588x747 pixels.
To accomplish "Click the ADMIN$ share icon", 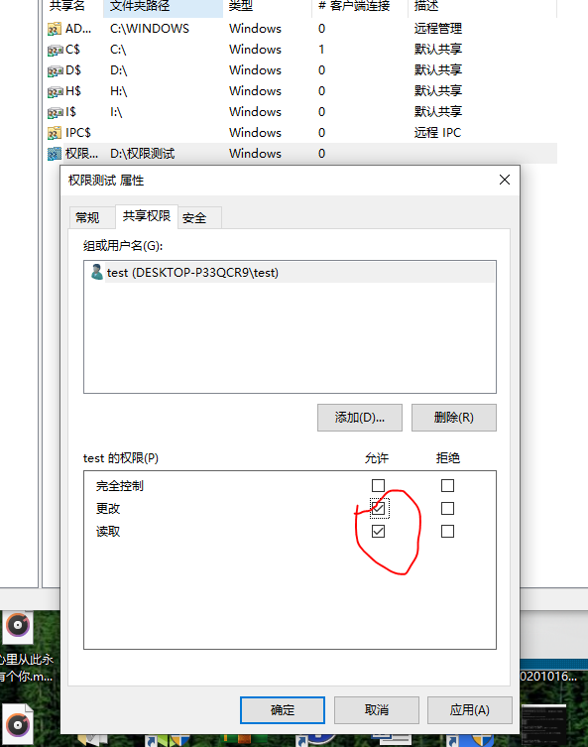I will coord(55,29).
